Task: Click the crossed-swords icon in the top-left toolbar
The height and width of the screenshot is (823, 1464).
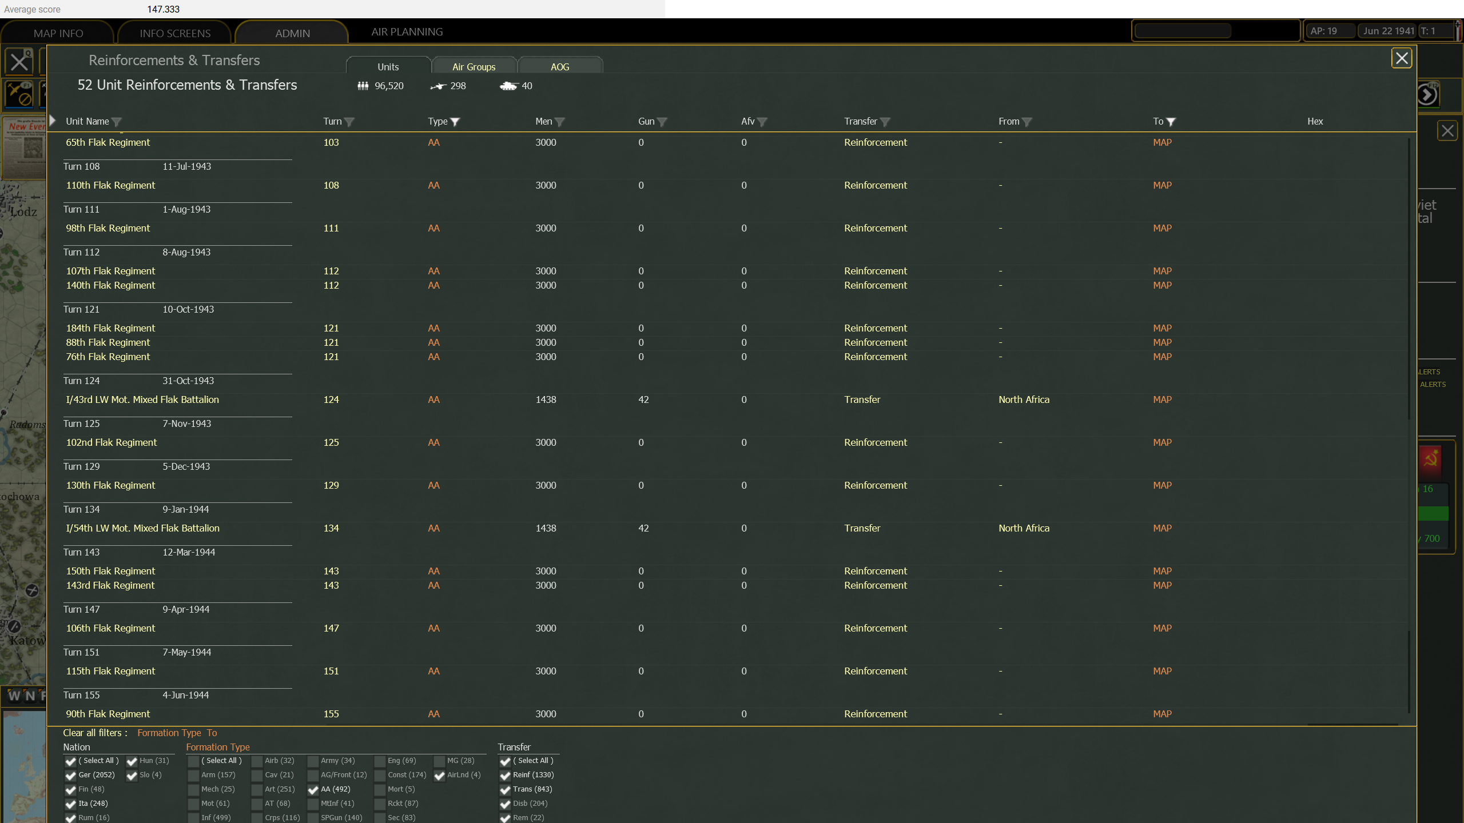Action: click(19, 62)
